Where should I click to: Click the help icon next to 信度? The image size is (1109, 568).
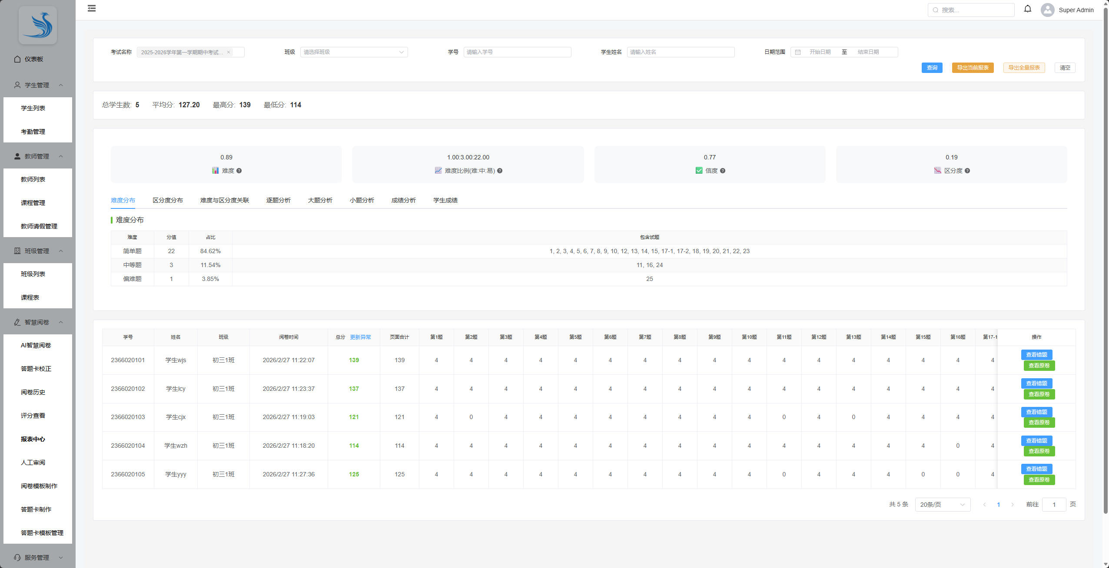point(722,171)
